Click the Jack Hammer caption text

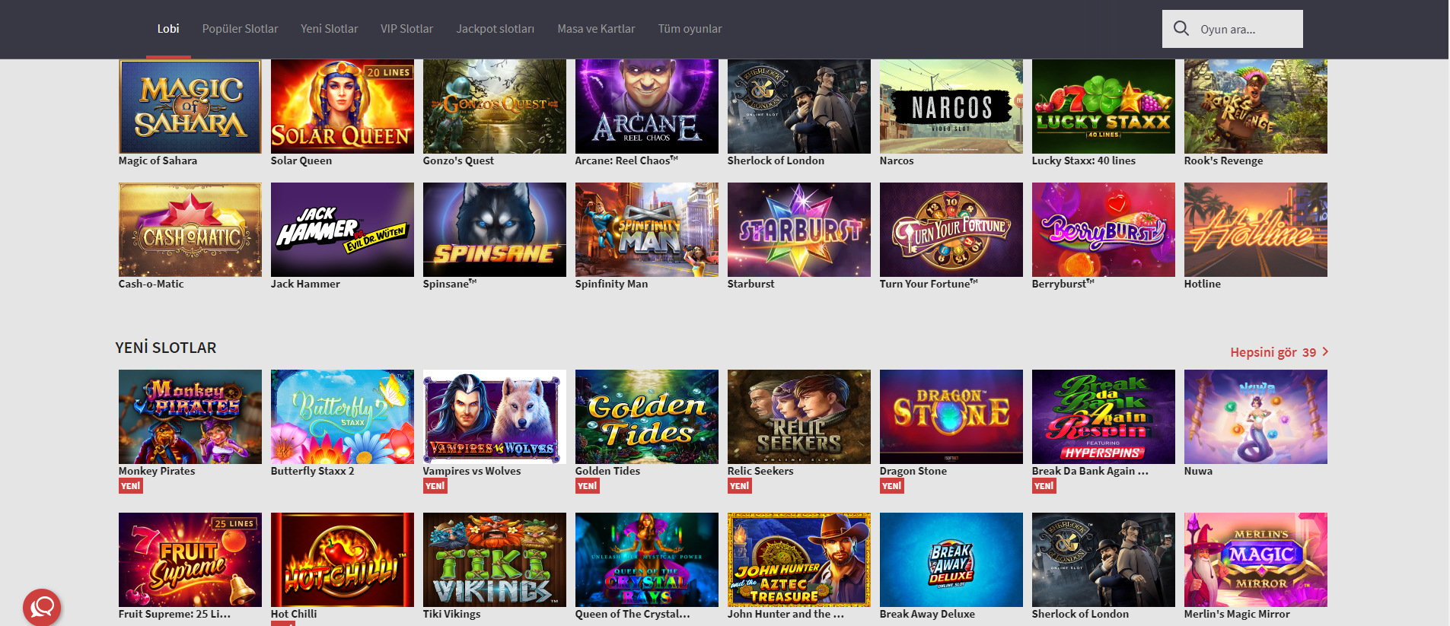(x=305, y=284)
